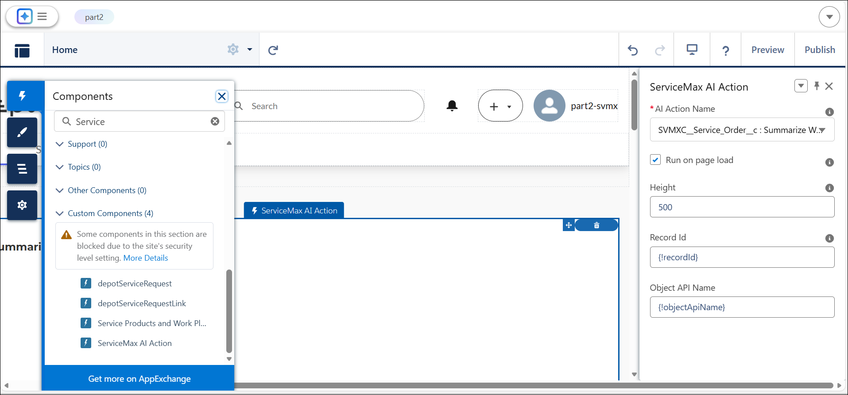Select the ServiceMax AI Action canvas tab
The height and width of the screenshot is (395, 848).
click(x=294, y=211)
